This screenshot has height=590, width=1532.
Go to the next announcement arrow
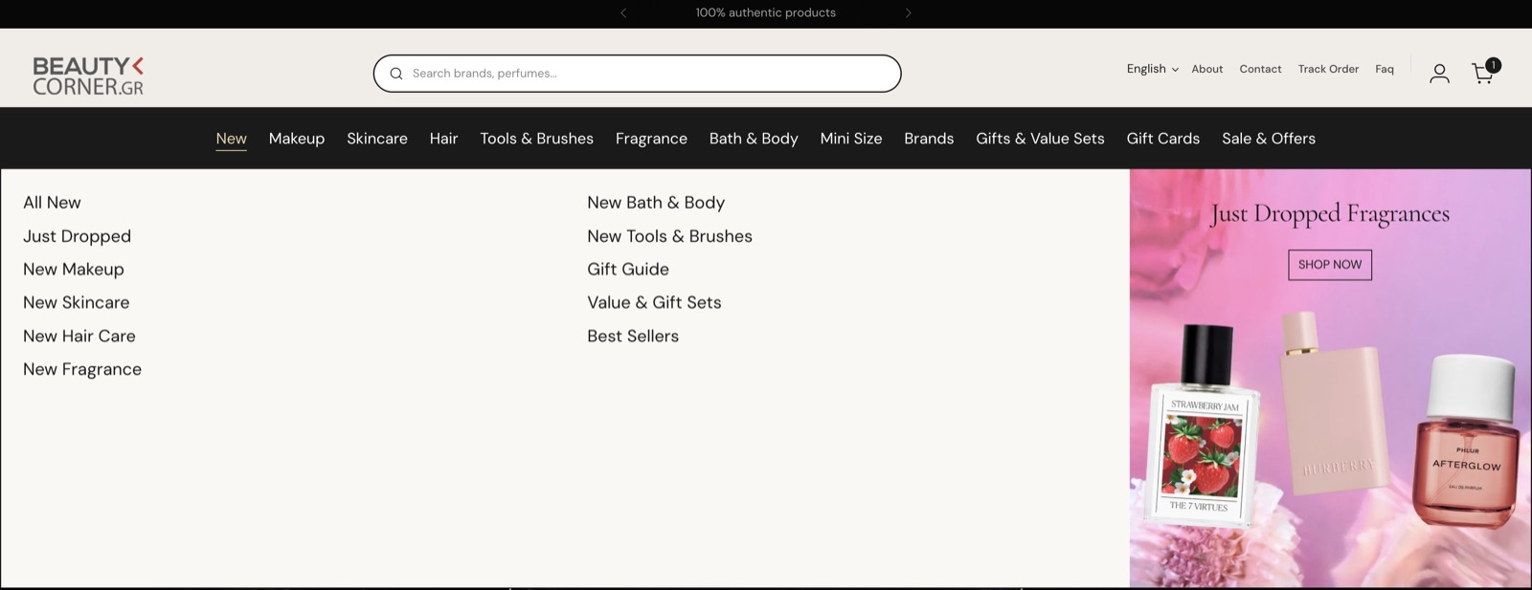(x=908, y=12)
